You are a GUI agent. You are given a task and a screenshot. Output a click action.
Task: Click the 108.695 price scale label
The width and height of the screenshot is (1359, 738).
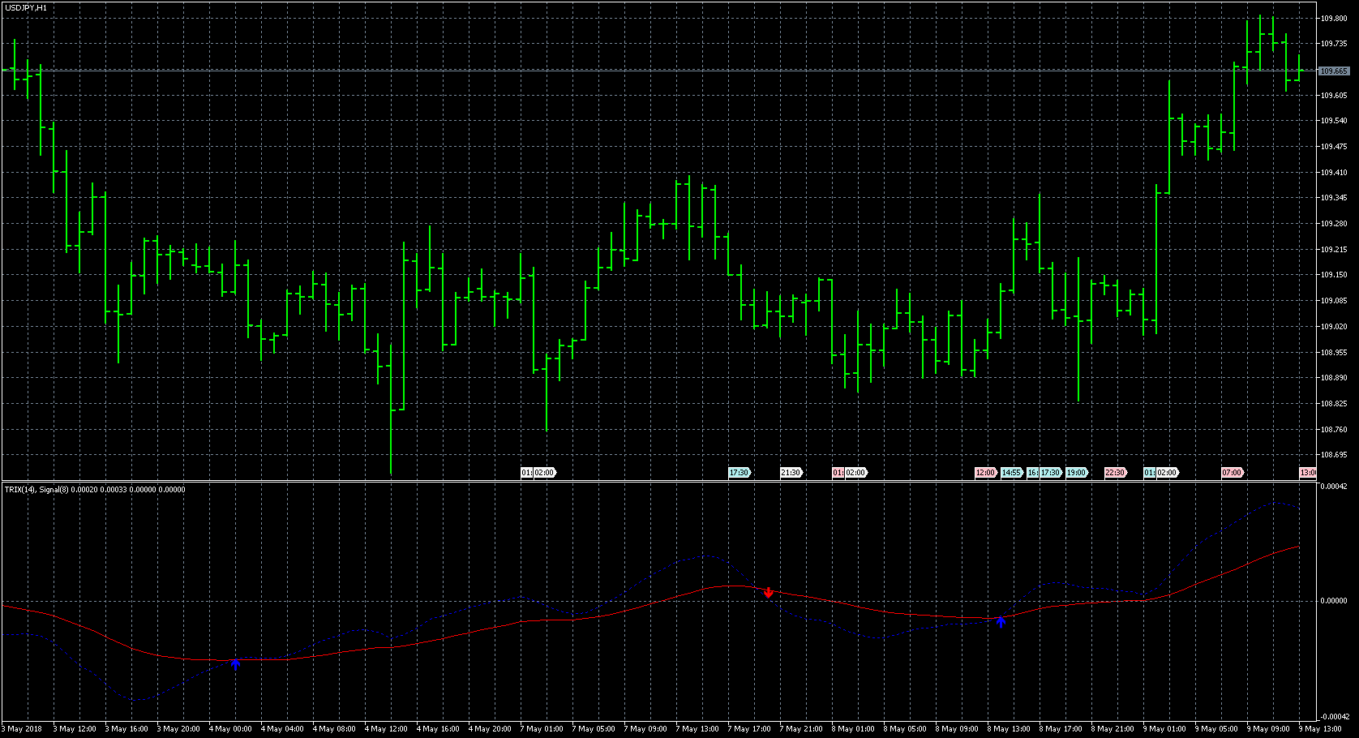(x=1334, y=455)
